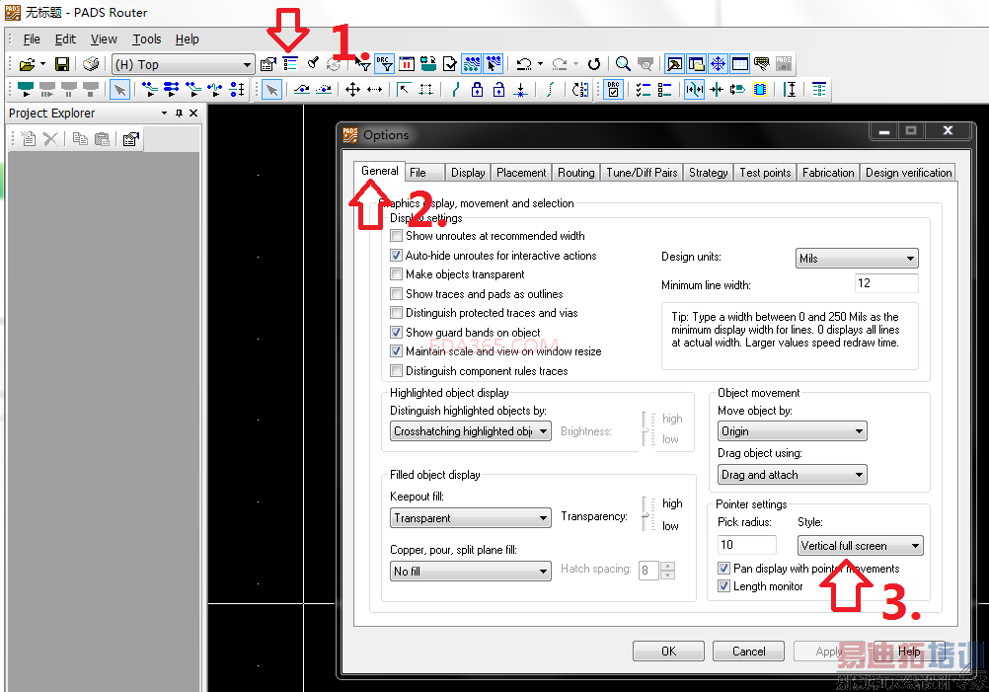Image resolution: width=989 pixels, height=692 pixels.
Task: Click the magnifying glass Zoom icon
Action: tap(623, 64)
